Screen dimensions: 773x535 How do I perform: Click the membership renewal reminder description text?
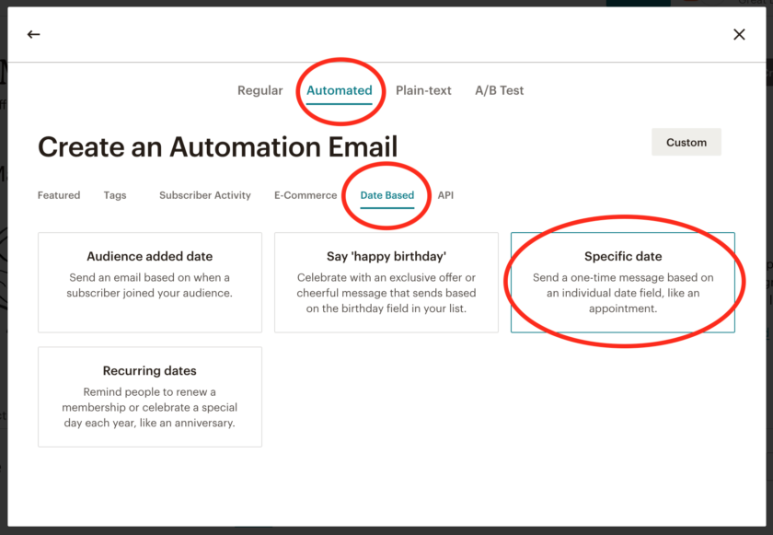[150, 407]
